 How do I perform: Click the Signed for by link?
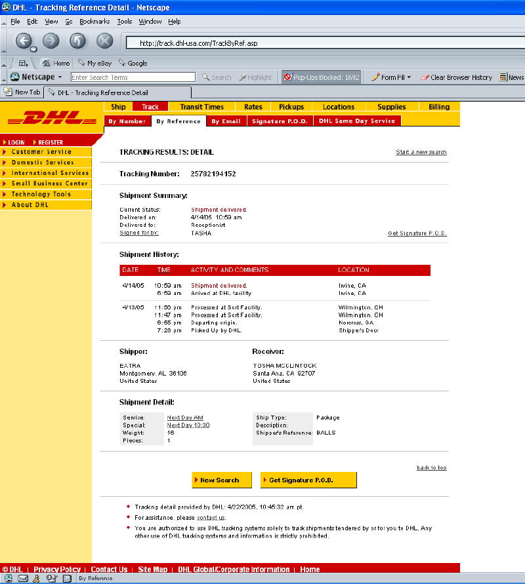coord(139,233)
